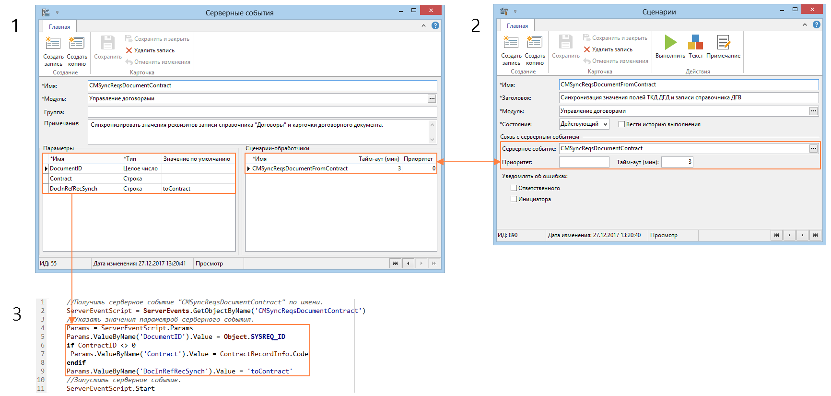Viewport: 831px width, 396px height.
Task: Click Тайм-аут (мин) field in Сценарии
Action: (677, 162)
